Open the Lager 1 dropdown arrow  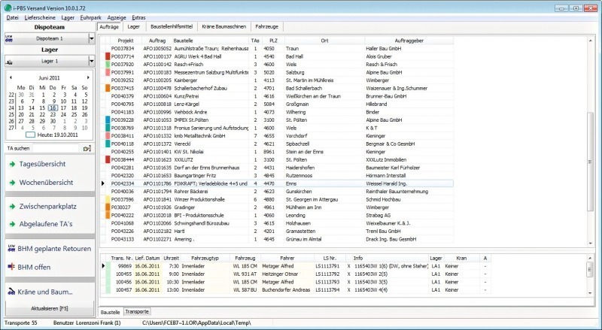[91, 61]
